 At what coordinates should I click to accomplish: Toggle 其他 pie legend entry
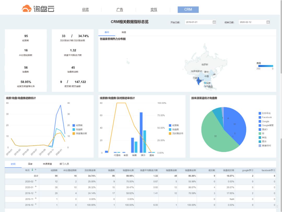263,138
